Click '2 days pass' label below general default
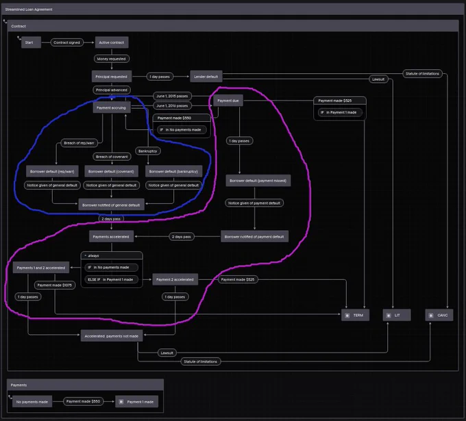Image resolution: width=466 pixels, height=421 pixels. (111, 219)
